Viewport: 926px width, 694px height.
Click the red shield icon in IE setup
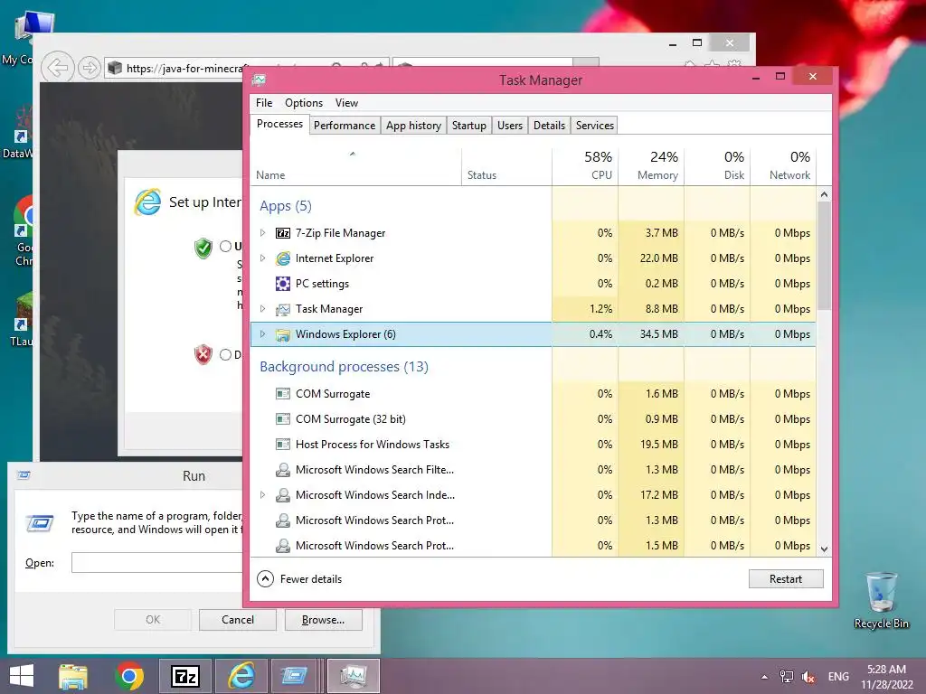203,354
